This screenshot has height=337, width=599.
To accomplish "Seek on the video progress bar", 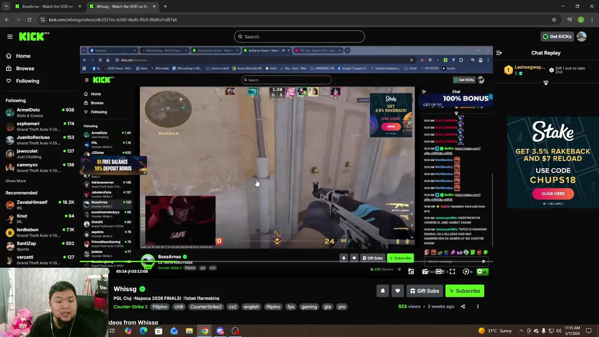I will click(x=286, y=263).
